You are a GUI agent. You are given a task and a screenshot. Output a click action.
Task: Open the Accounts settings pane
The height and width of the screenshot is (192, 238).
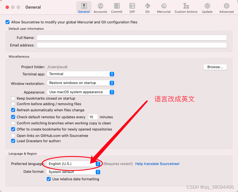coord(100,8)
